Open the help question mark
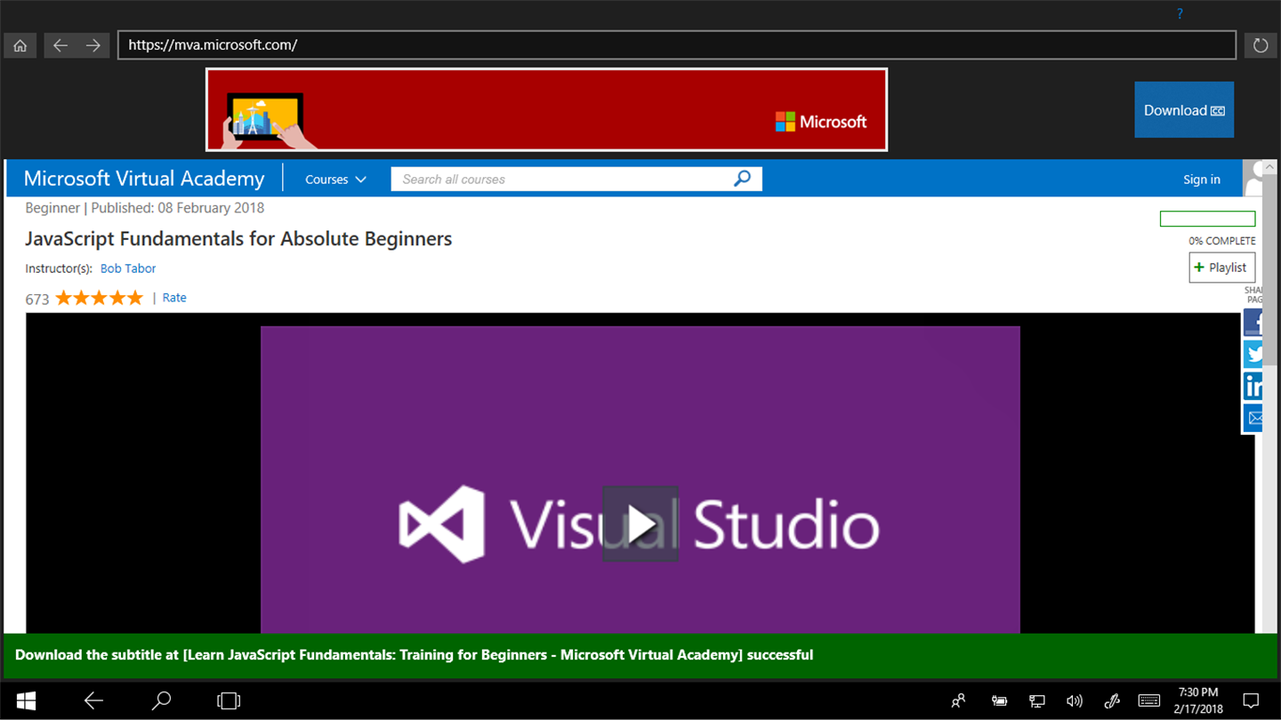This screenshot has width=1281, height=720. [1180, 13]
